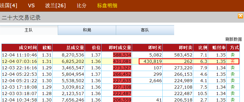Select the red 222,487 volume cell

point(122,93)
